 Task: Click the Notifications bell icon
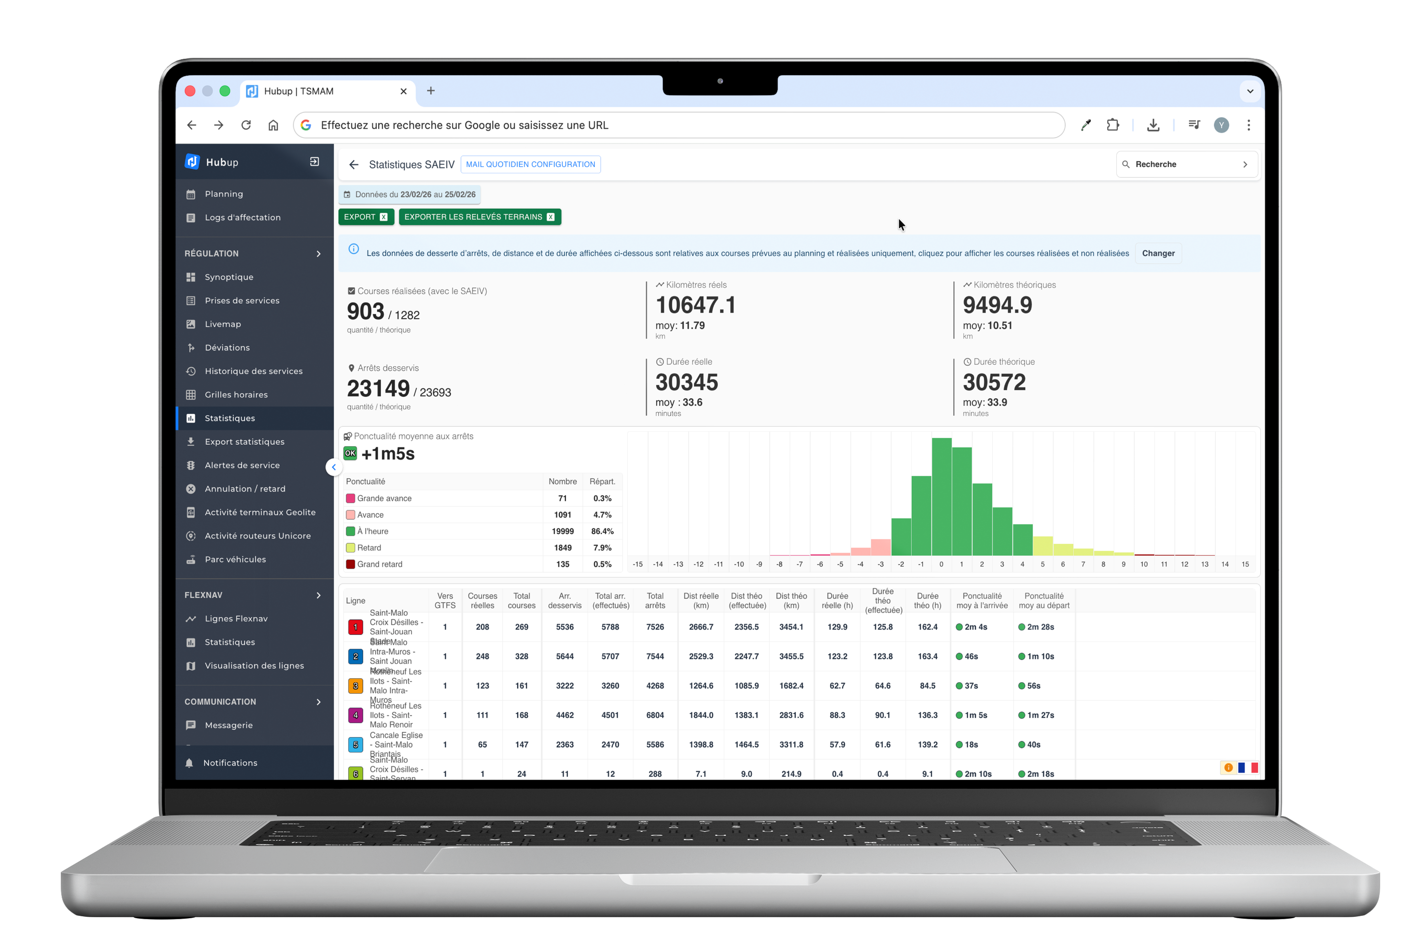(x=189, y=763)
